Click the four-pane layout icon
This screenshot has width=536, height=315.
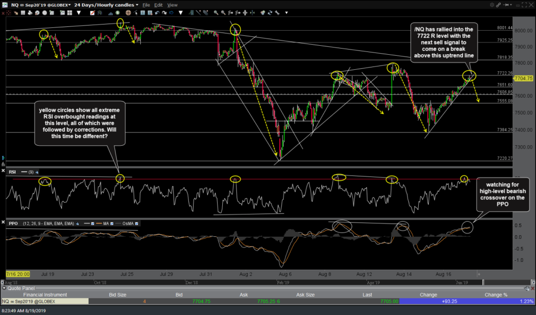point(69,13)
